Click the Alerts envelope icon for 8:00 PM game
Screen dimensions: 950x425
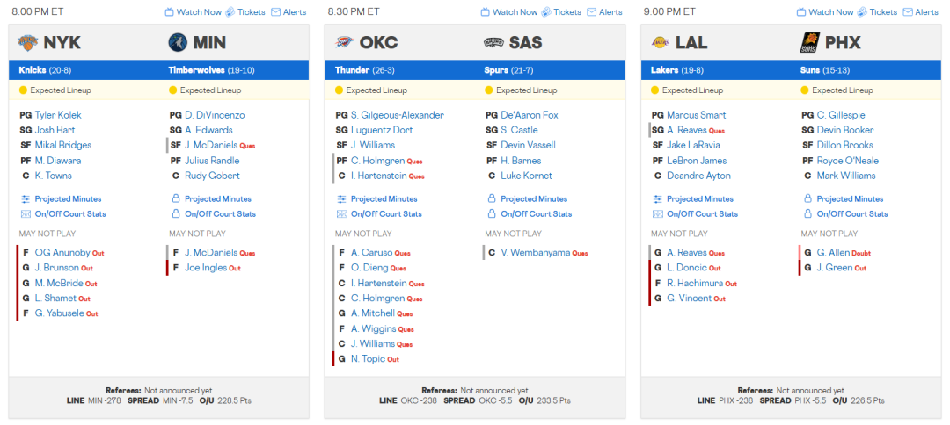[276, 12]
